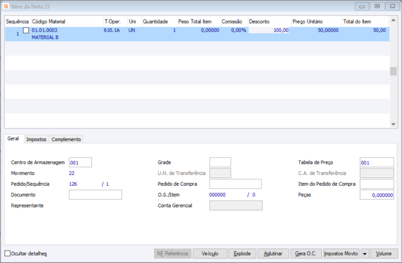Screen dimensions: 402x263
Task: Click the Aglutinar button
Action: [273, 253]
